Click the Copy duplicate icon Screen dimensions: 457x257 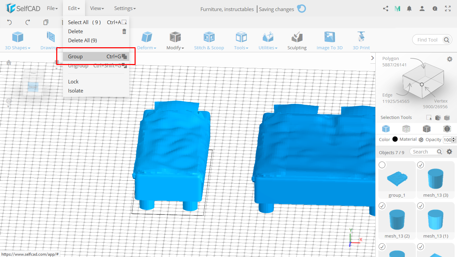(46, 22)
